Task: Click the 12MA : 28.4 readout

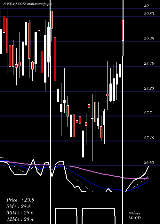Action: click(20, 219)
